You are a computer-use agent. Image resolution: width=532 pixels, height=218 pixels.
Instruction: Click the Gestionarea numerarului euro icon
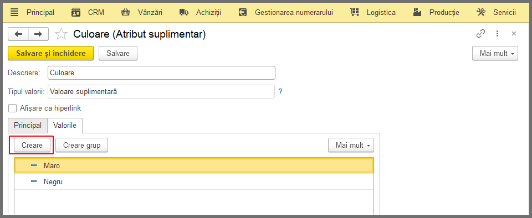click(242, 13)
